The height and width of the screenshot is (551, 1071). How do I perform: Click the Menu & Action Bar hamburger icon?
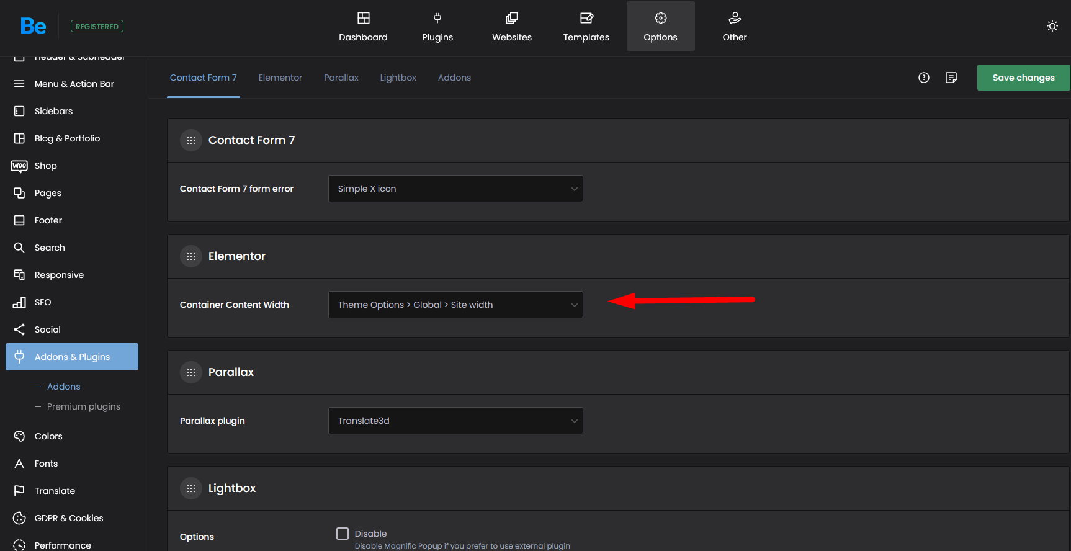(19, 84)
